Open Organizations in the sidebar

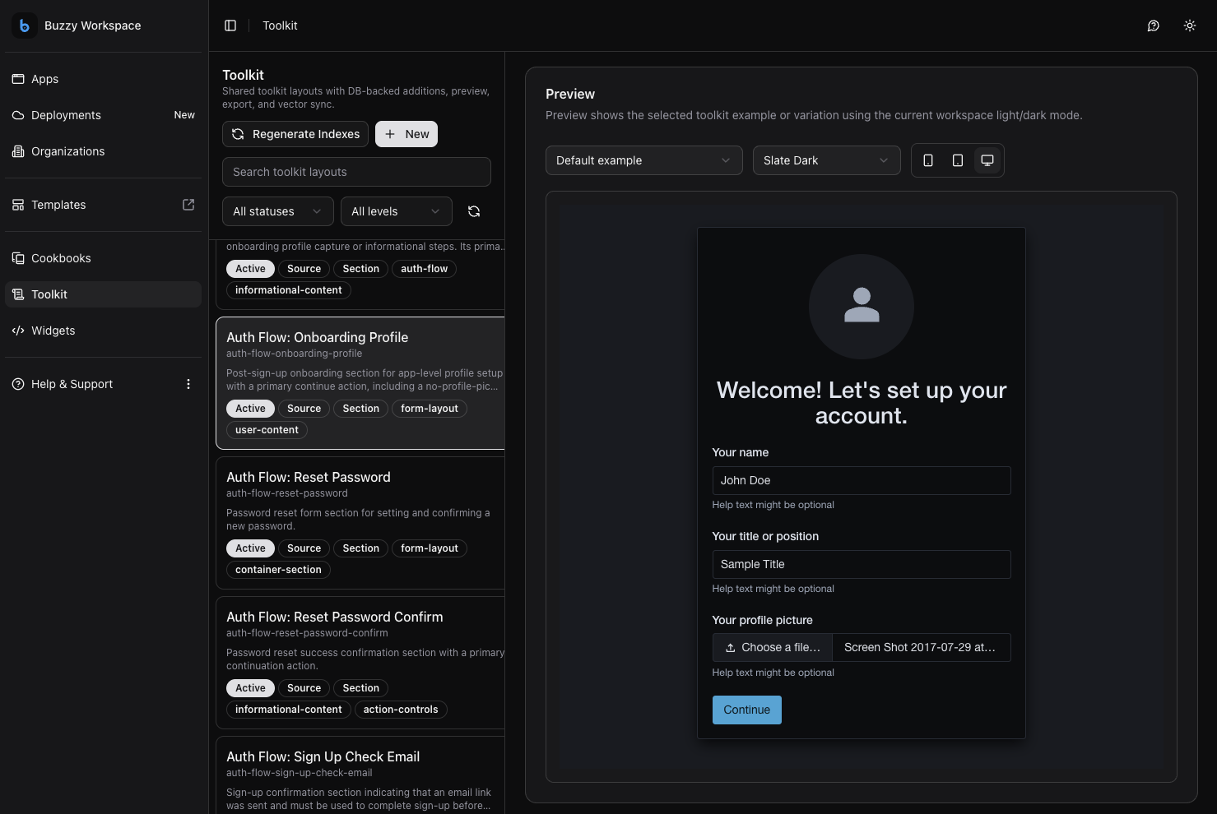pos(103,151)
